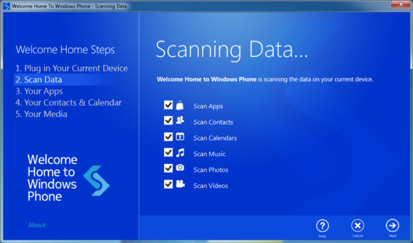Click the shopping bag icon for Scan Apps

pos(180,105)
